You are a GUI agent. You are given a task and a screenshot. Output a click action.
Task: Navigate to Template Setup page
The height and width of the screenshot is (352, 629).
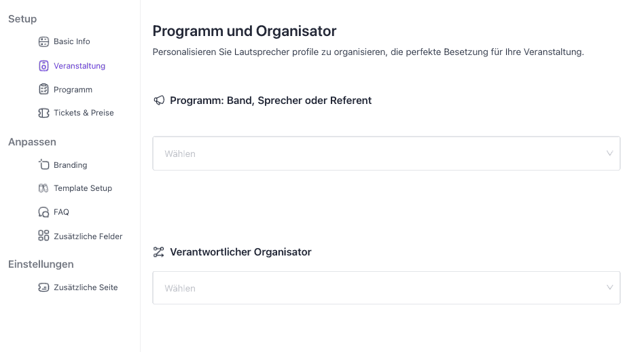click(x=83, y=188)
